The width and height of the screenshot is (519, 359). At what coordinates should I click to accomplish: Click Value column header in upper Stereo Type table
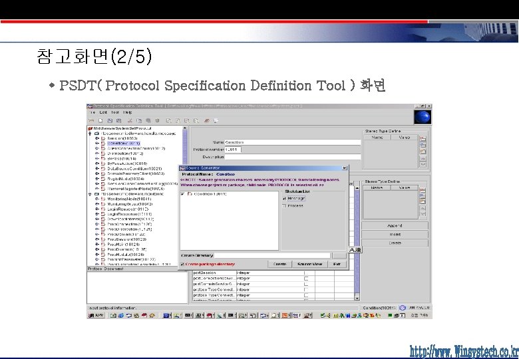pyautogui.click(x=404, y=137)
